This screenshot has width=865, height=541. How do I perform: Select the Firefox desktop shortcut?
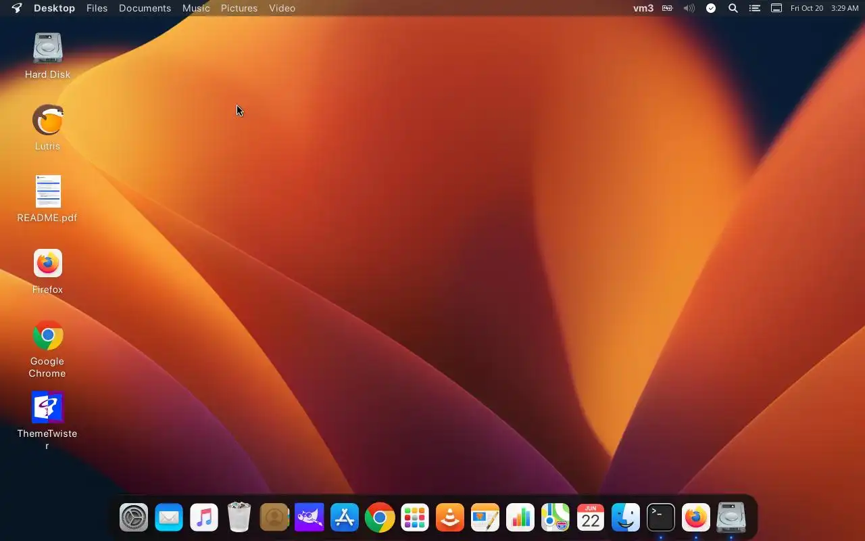click(x=47, y=264)
